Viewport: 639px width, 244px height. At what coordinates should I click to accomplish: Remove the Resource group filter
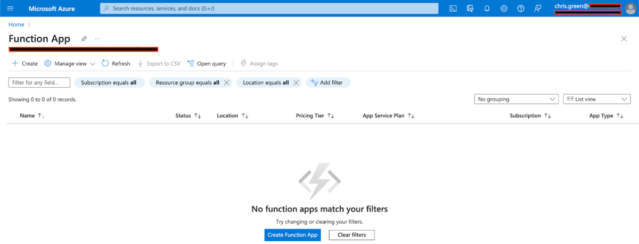coord(226,82)
